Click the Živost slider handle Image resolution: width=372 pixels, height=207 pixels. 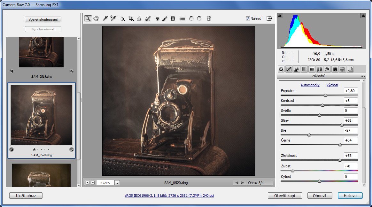tap(292, 171)
